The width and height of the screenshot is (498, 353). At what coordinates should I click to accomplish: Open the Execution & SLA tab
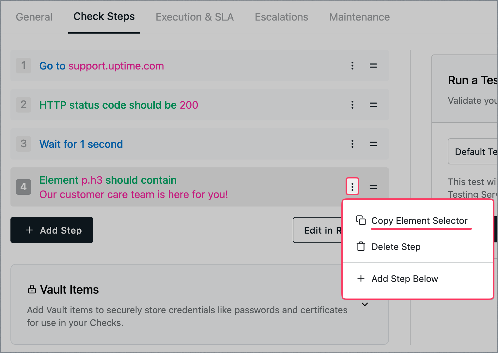195,17
